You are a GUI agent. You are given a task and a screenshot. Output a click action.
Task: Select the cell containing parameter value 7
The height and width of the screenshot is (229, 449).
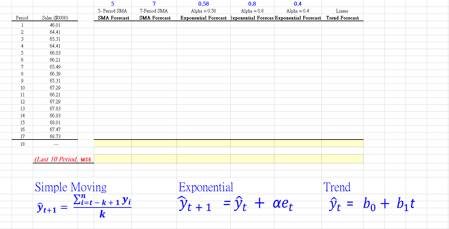[x=154, y=4]
